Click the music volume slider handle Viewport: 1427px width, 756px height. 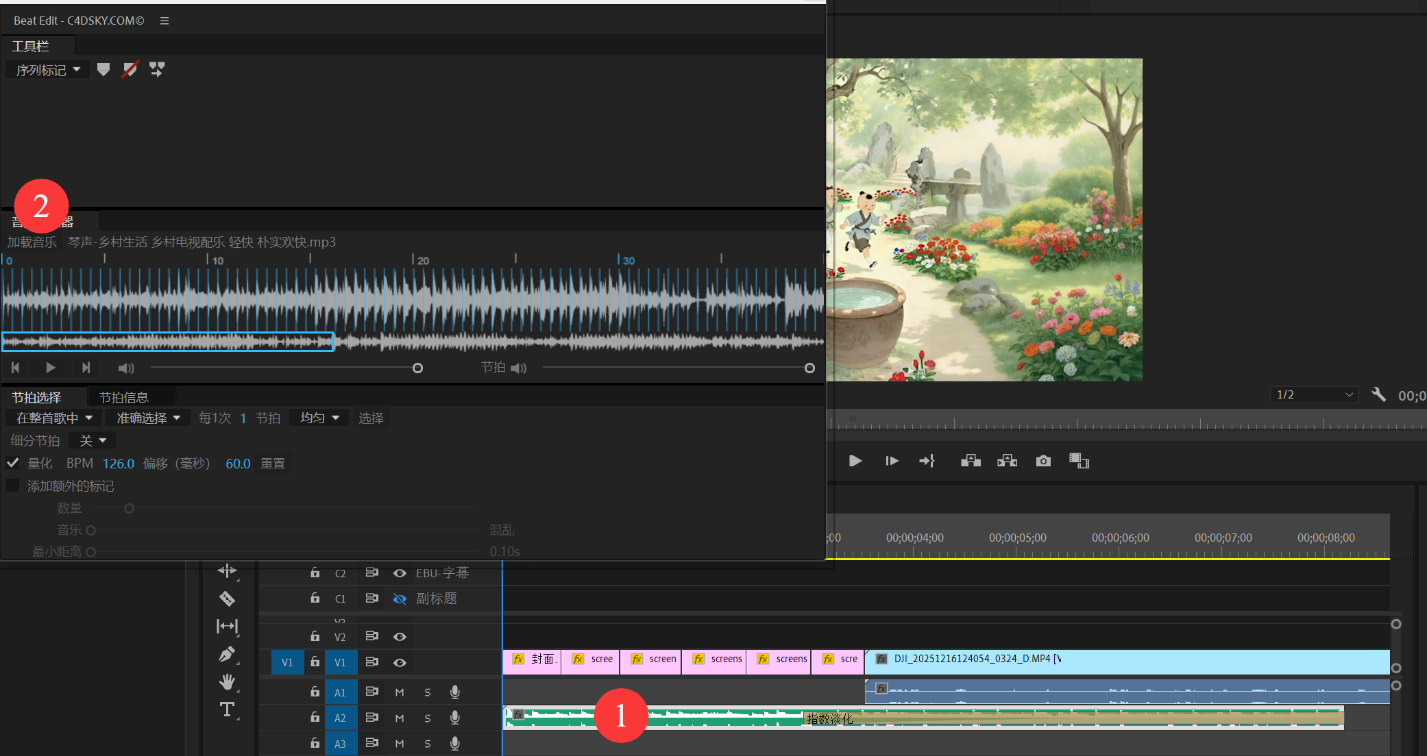point(417,368)
